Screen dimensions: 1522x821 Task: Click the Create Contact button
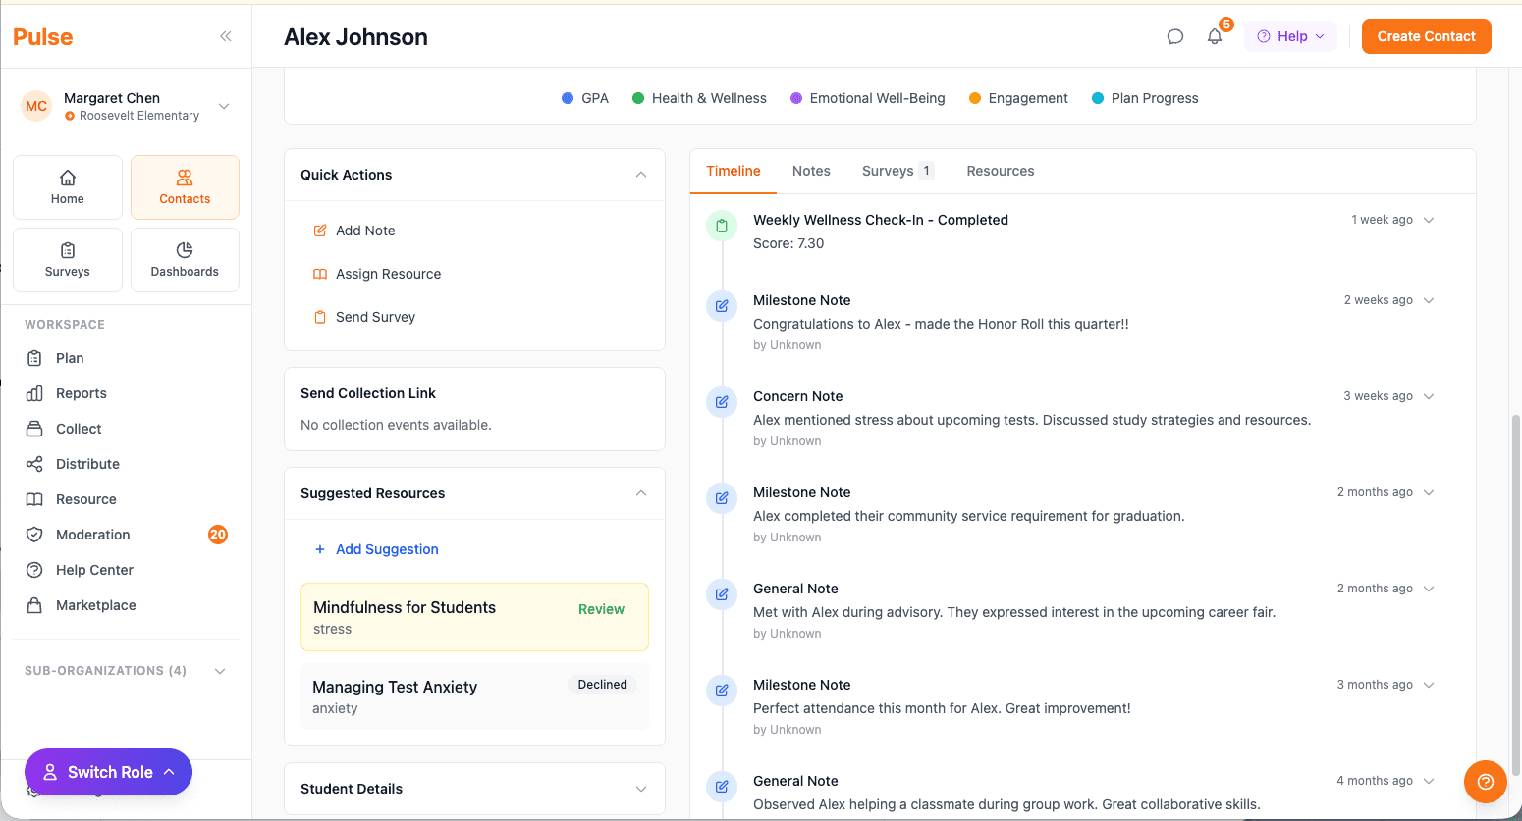pos(1426,35)
